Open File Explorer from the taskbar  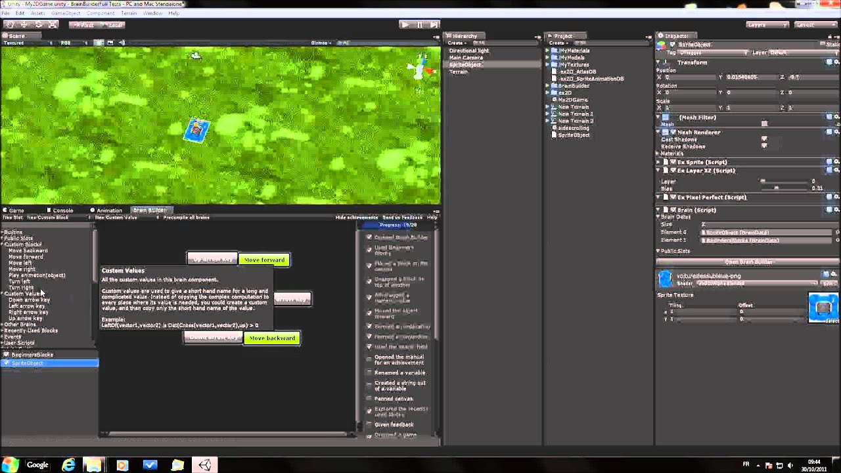click(93, 465)
